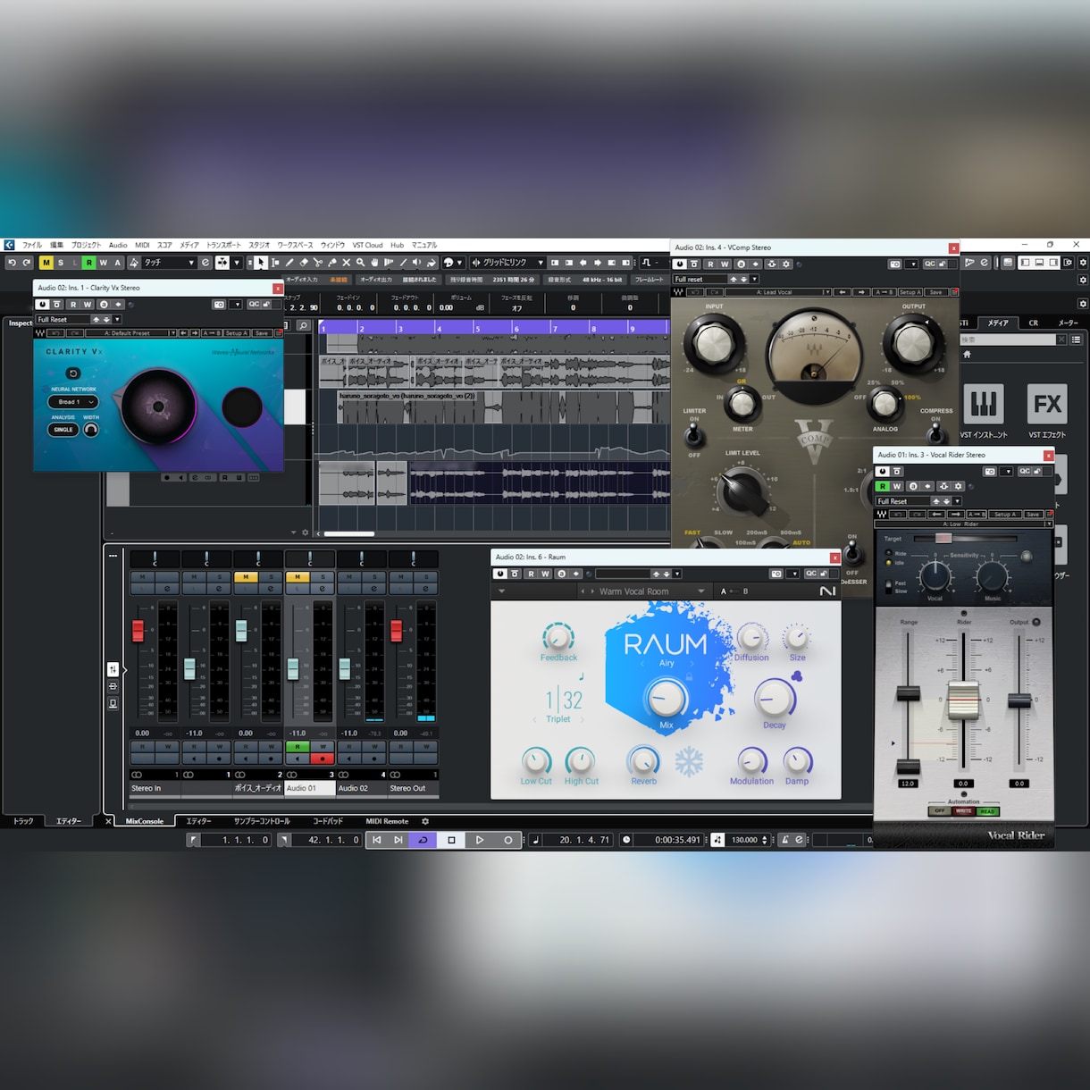Start playback with the Play button
This screenshot has height=1090, width=1090.
click(480, 840)
